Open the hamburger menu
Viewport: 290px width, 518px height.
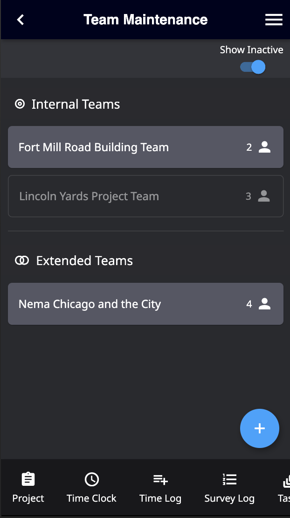coord(274,20)
